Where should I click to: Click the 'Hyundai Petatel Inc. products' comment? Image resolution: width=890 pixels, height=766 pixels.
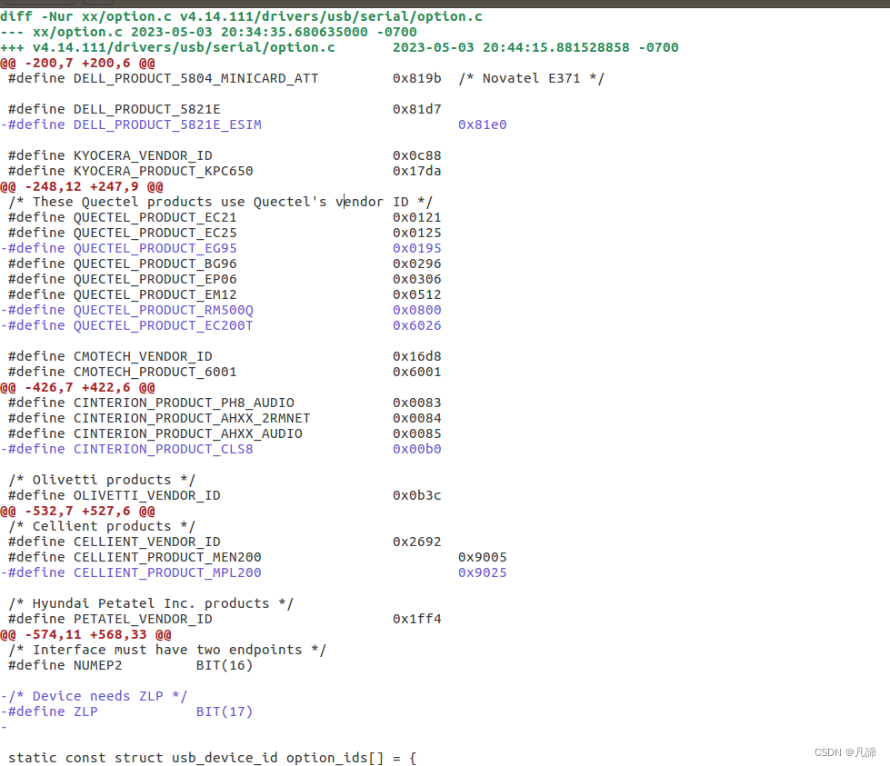click(151, 603)
